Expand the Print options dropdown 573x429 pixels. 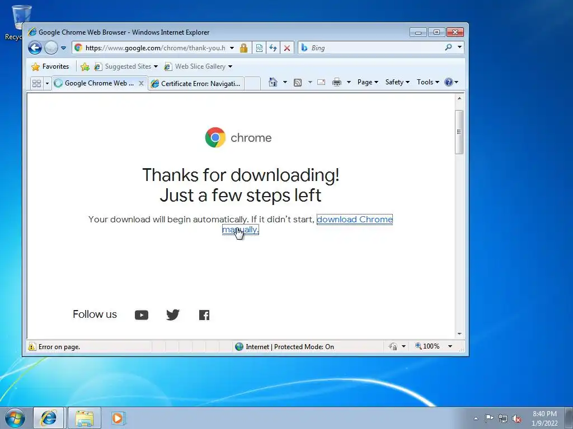click(349, 82)
